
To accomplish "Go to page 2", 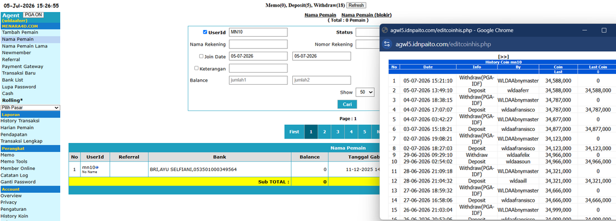I will click(324, 132).
